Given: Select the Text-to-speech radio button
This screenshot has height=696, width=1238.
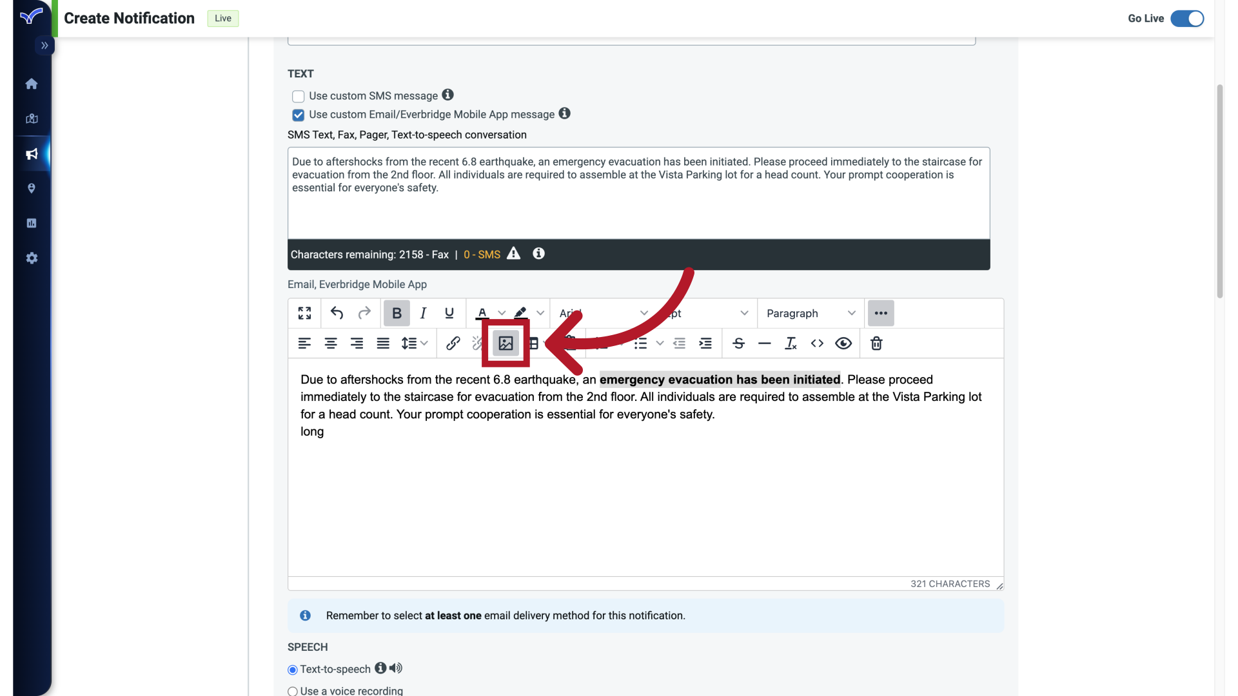Looking at the screenshot, I should (293, 670).
